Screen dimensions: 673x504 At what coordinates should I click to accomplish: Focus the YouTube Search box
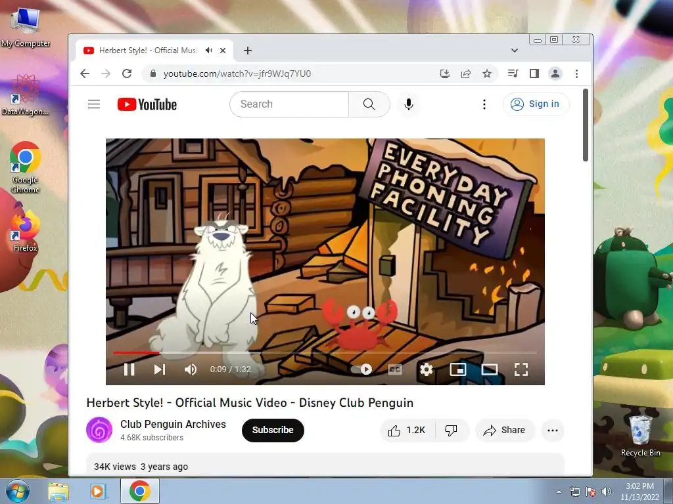point(289,104)
